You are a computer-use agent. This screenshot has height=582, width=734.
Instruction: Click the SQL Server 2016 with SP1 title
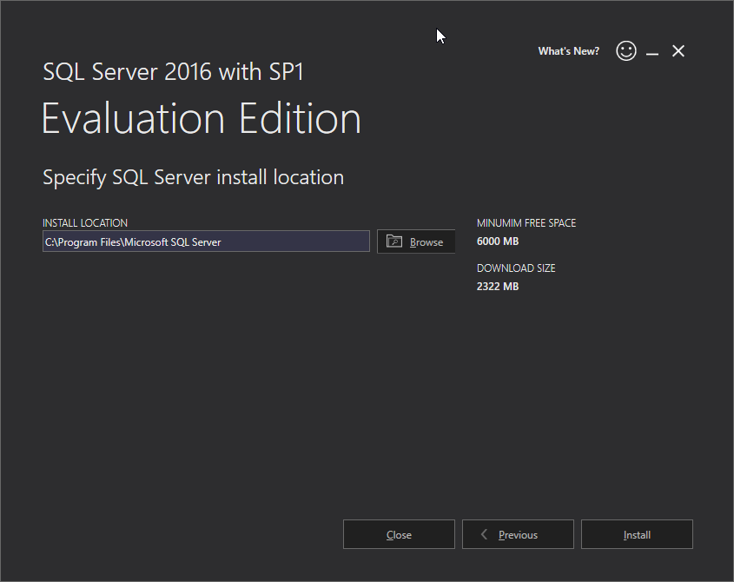(x=173, y=71)
